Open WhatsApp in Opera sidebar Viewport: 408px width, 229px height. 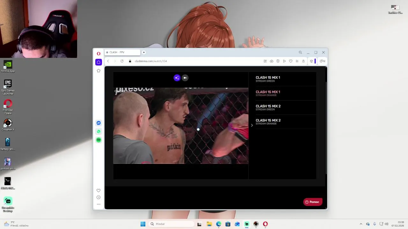98,131
